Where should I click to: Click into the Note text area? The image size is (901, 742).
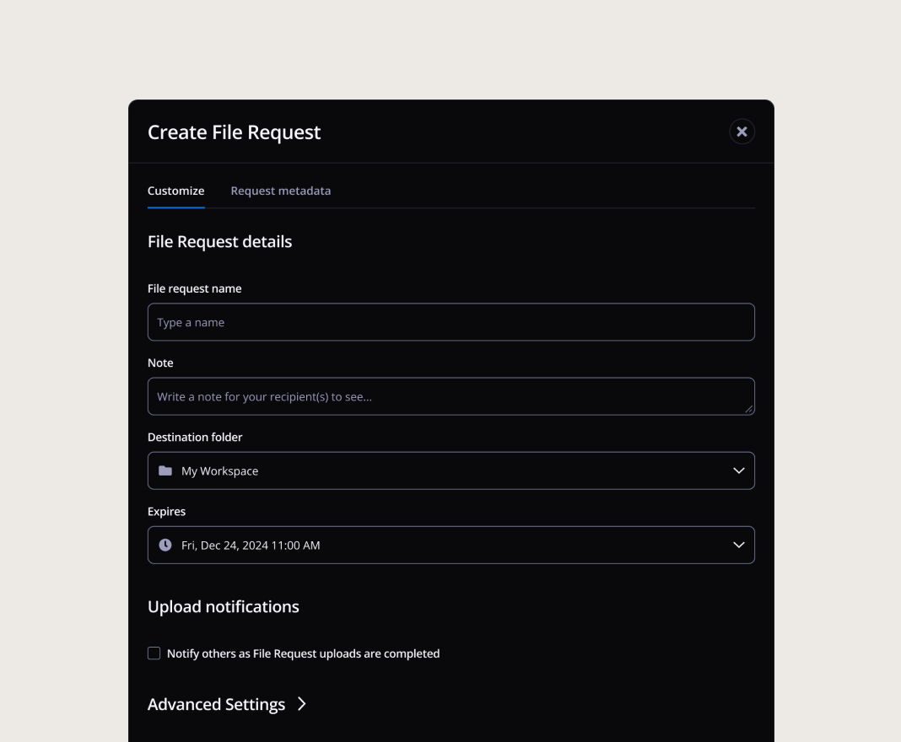[x=451, y=396]
